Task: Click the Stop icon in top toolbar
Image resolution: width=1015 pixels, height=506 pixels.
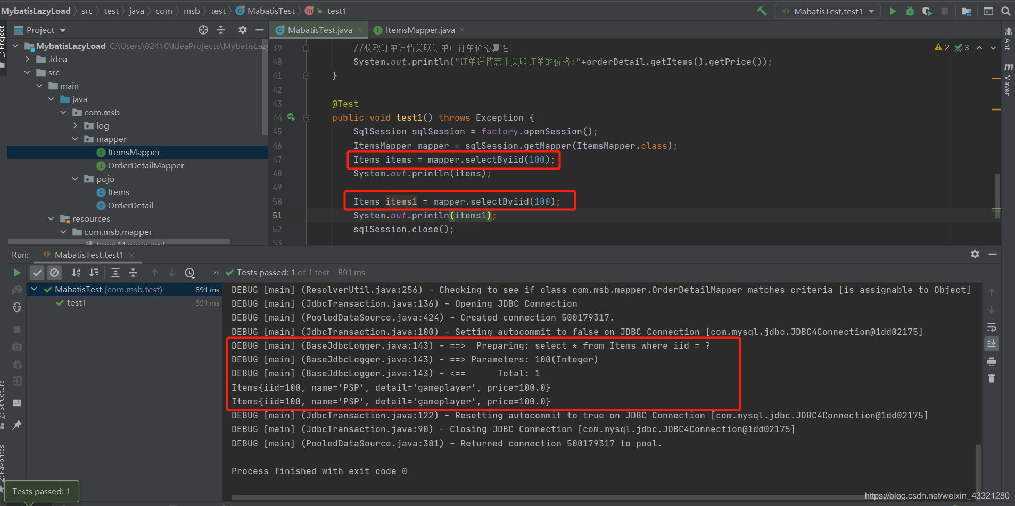Action: pyautogui.click(x=945, y=11)
